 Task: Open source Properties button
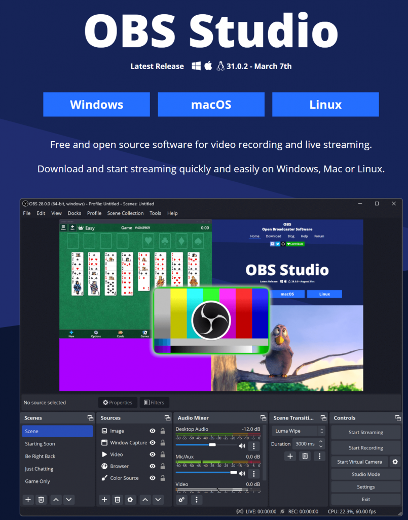coord(118,403)
